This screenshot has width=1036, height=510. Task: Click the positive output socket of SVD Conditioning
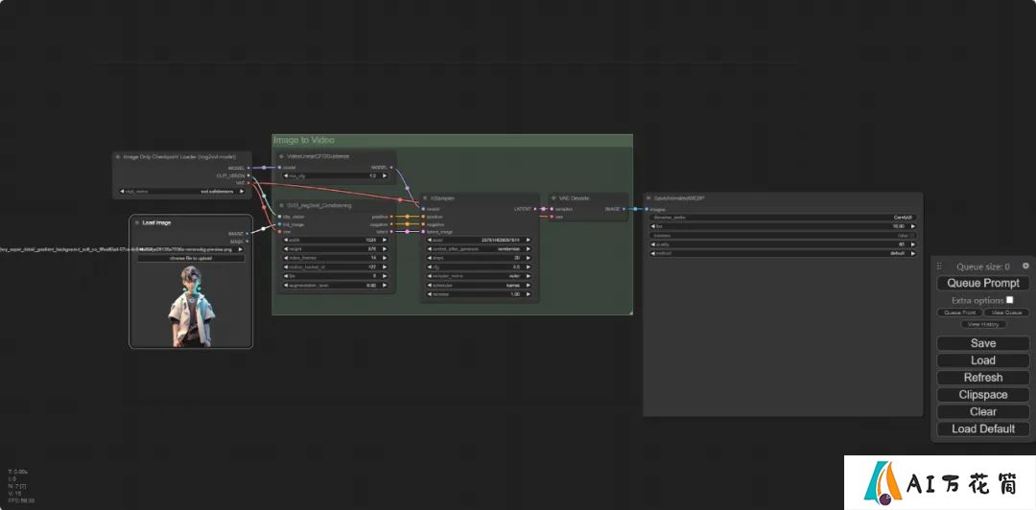click(392, 217)
